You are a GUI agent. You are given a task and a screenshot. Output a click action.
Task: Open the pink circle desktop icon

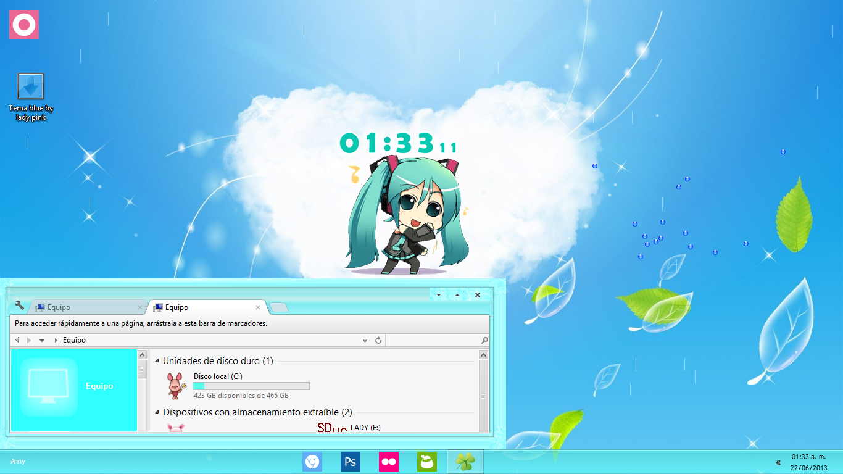[x=24, y=25]
